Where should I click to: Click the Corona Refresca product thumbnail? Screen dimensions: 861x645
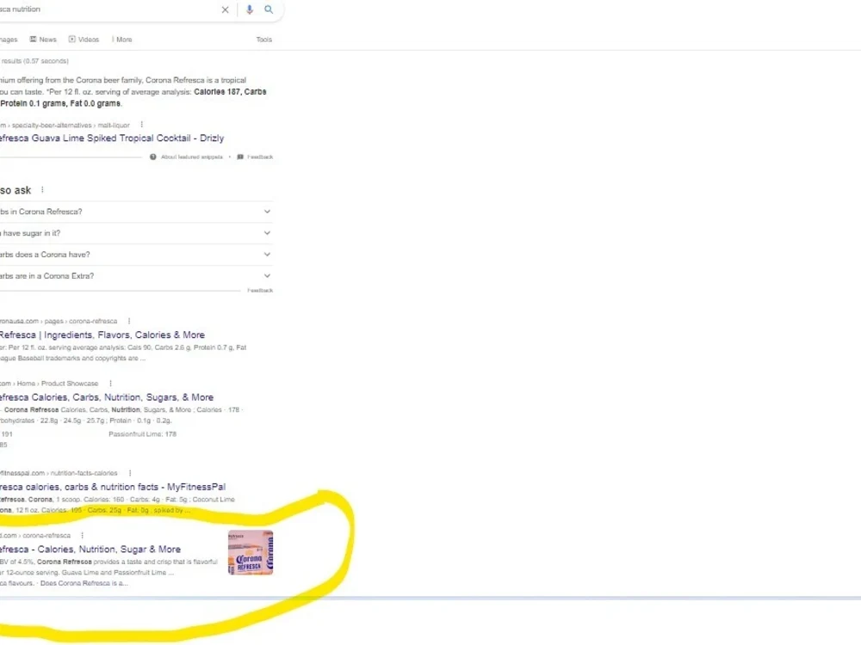(x=251, y=552)
